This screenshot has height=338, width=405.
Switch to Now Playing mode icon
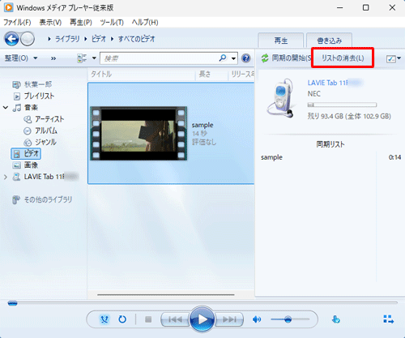(x=389, y=319)
